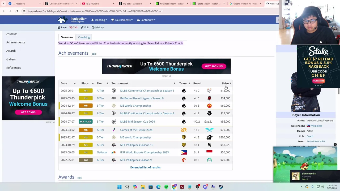
Task: Open the Trending dropdown menu
Action: [x=99, y=20]
